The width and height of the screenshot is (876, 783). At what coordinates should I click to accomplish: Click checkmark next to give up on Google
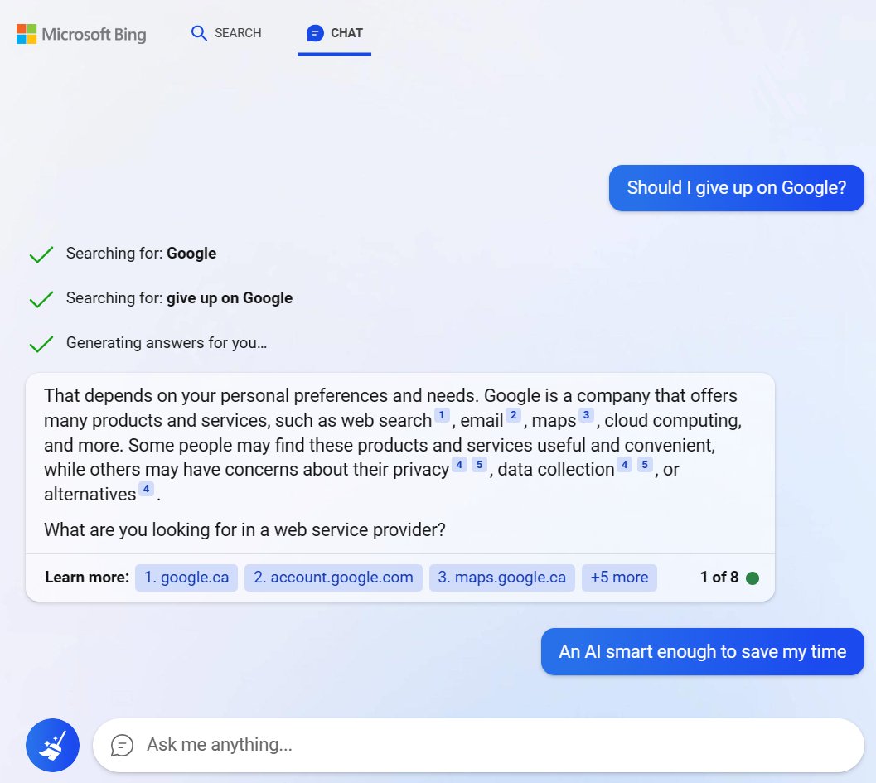coord(41,299)
